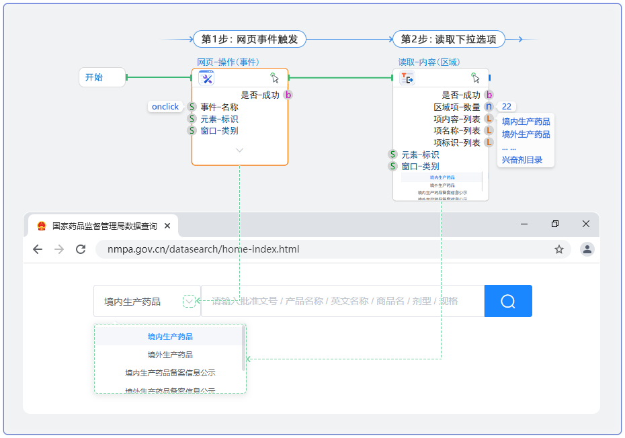This screenshot has width=625, height=438.
Task: Click the browser refresh icon
Action: [81, 249]
